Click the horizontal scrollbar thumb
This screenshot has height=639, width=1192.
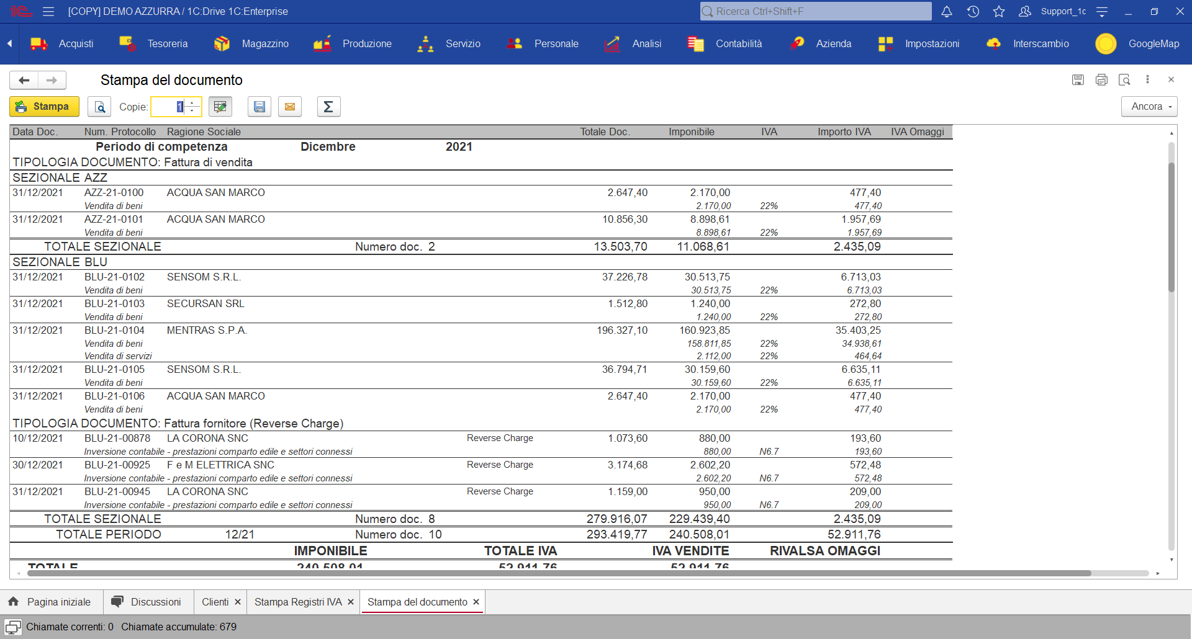559,573
